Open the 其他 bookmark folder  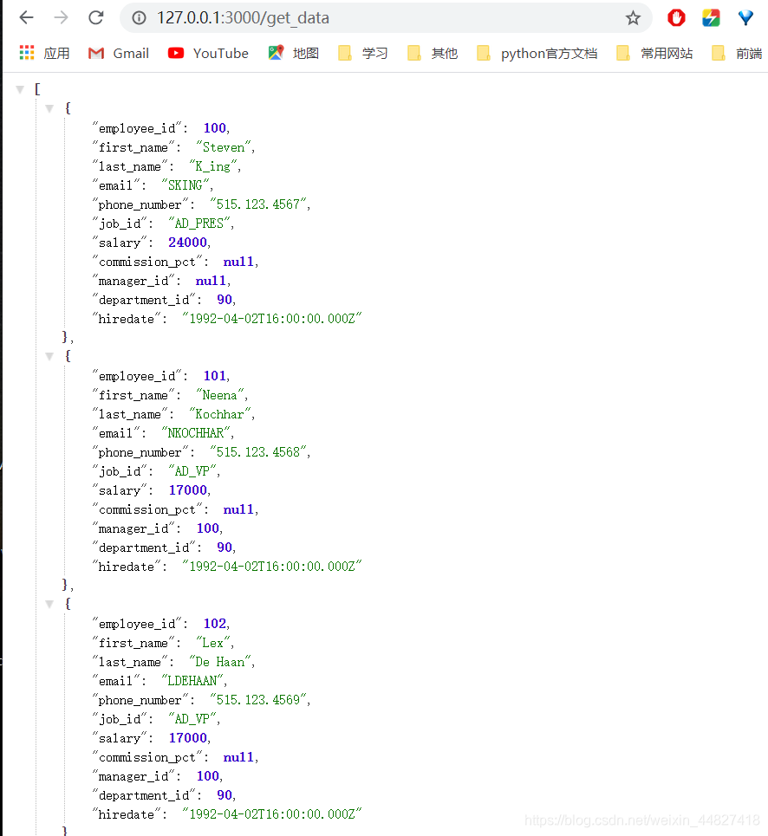click(x=433, y=54)
